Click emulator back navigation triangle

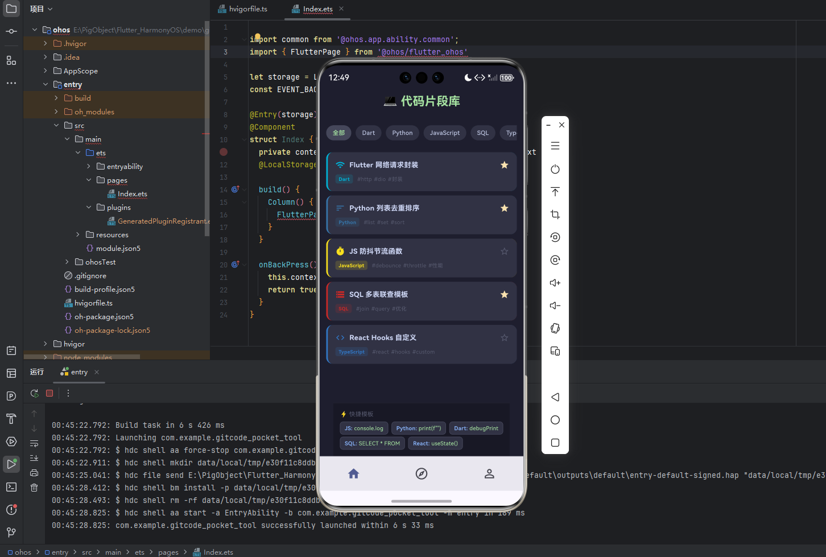[x=555, y=397]
